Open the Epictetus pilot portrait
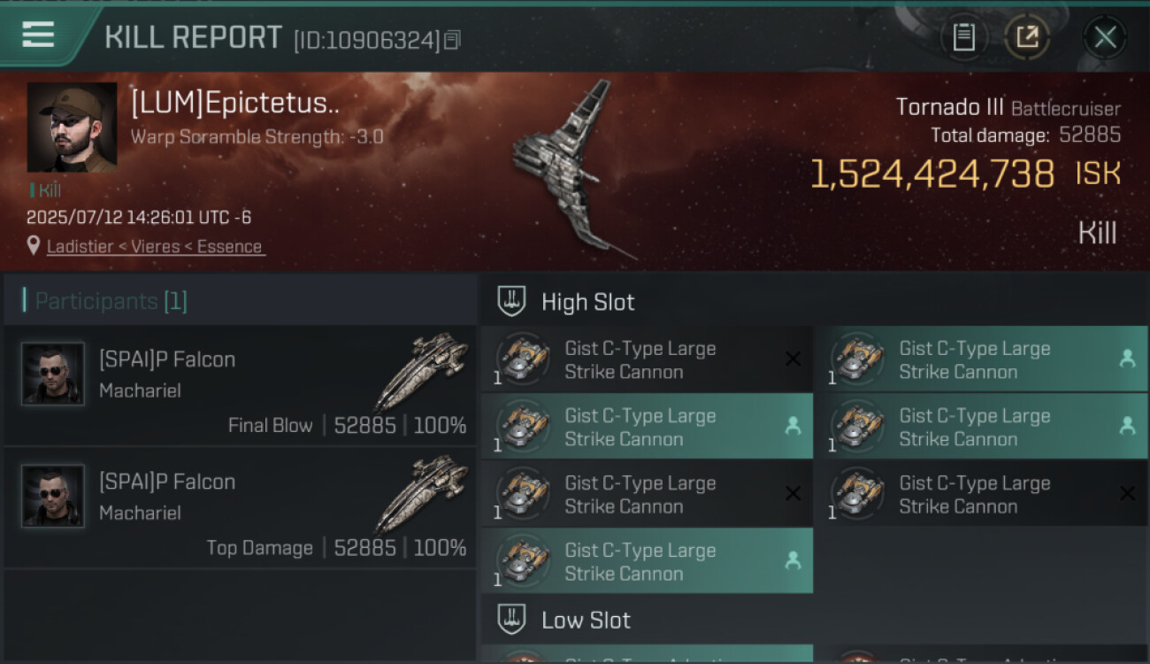 (72, 127)
